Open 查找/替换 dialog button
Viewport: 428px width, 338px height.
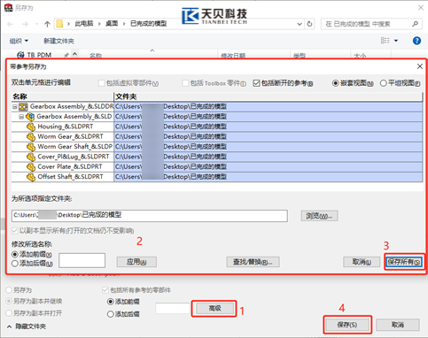click(x=253, y=262)
